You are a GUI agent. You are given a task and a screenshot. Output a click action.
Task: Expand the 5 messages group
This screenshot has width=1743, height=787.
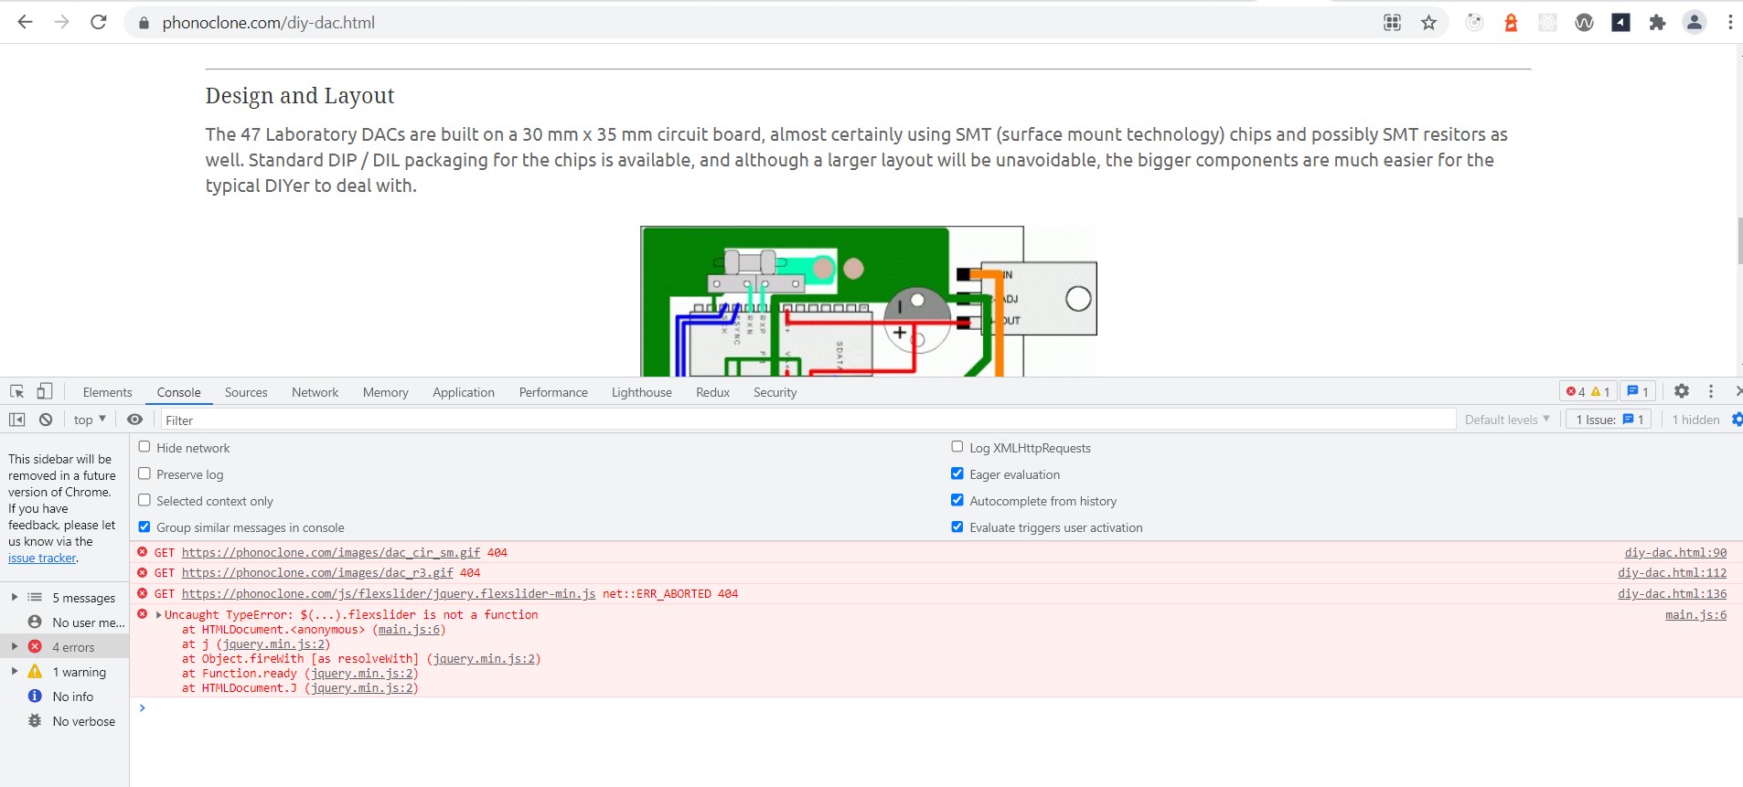tap(15, 597)
